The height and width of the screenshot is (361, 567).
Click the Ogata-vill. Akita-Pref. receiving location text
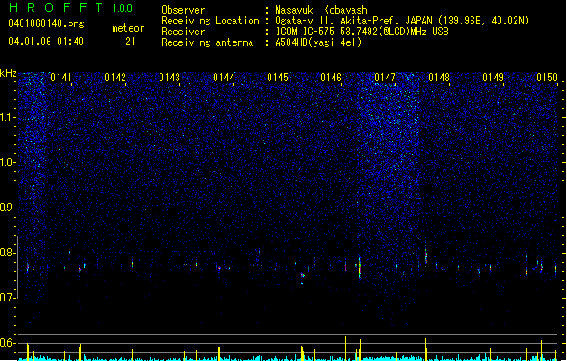click(402, 21)
